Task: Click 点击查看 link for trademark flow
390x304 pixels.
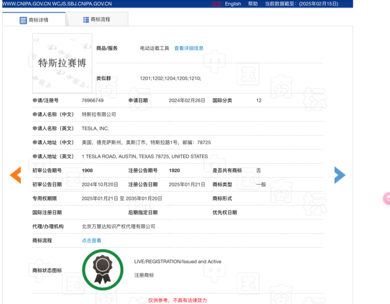Action: point(92,241)
